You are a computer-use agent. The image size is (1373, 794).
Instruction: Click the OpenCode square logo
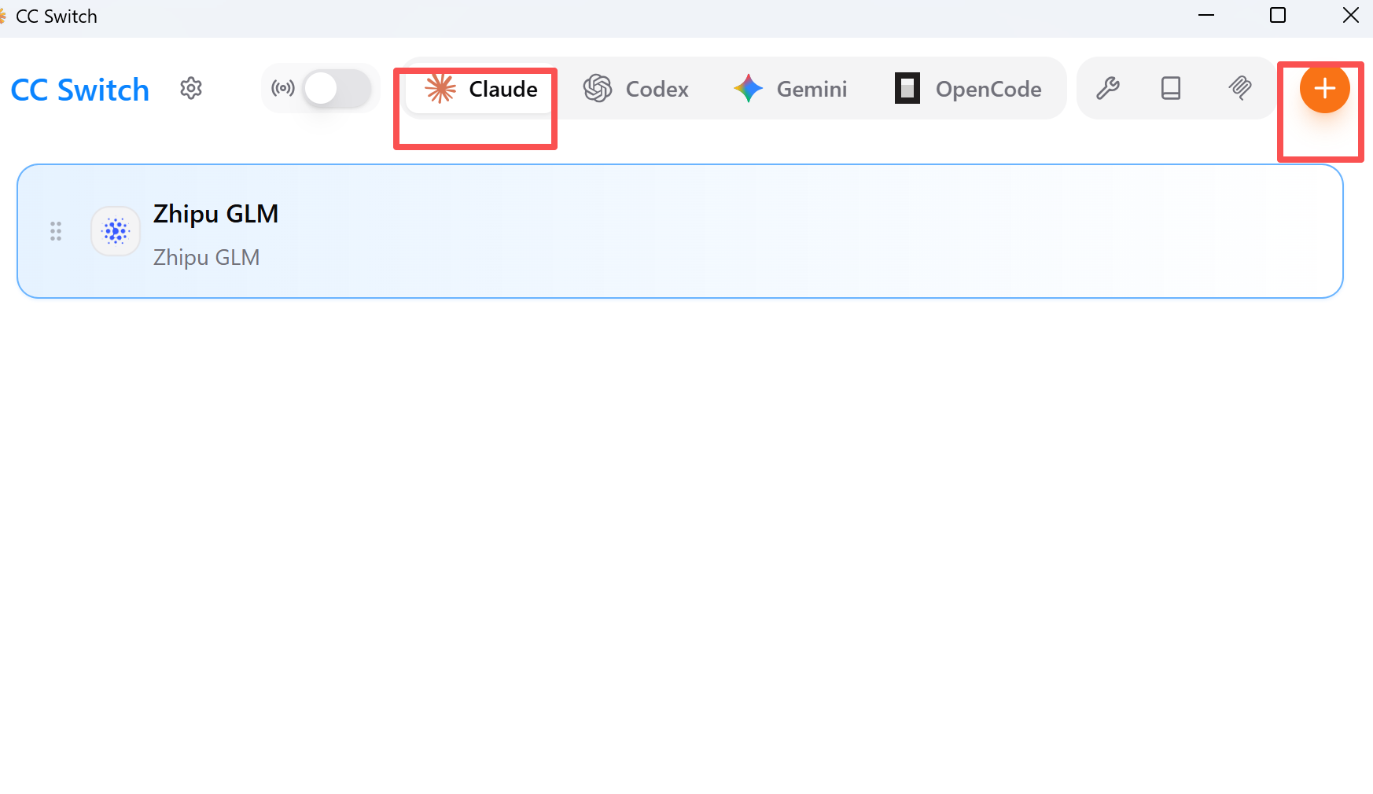click(907, 88)
